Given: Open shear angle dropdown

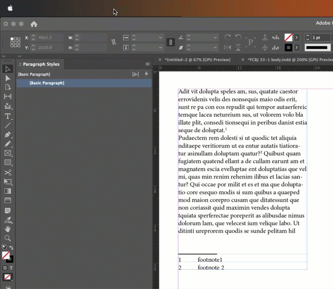Looking at the screenshot, I should click(215, 47).
